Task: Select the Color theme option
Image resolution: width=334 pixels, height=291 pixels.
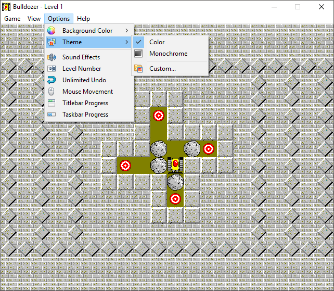Action: (170, 42)
